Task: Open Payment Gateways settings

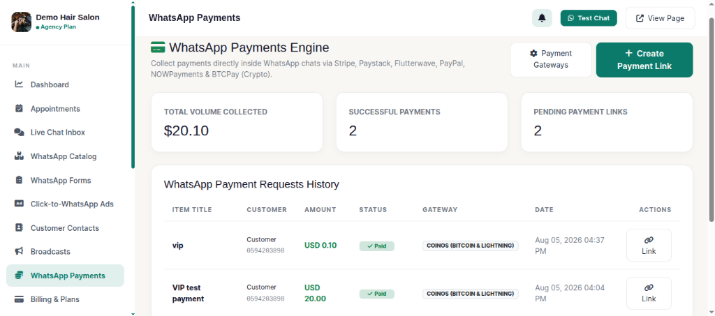Action: [x=551, y=59]
